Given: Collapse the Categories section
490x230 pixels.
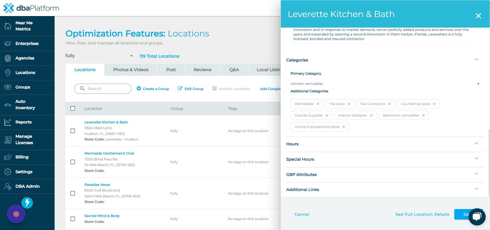Looking at the screenshot, I should coord(476,59).
